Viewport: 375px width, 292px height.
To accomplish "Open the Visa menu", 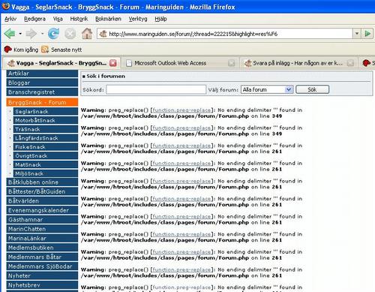I will pos(58,19).
